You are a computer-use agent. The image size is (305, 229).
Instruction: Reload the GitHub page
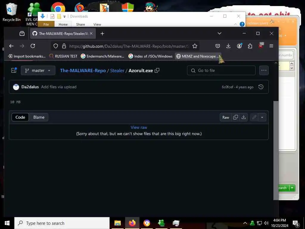pyautogui.click(x=33, y=46)
